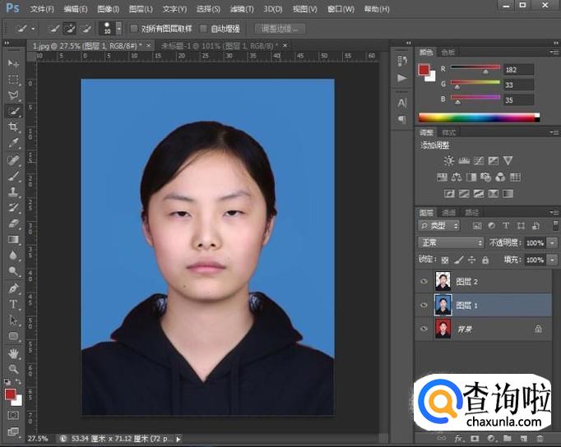This screenshot has height=447, width=561.
Task: Select the Eyedropper tool
Action: [x=13, y=143]
